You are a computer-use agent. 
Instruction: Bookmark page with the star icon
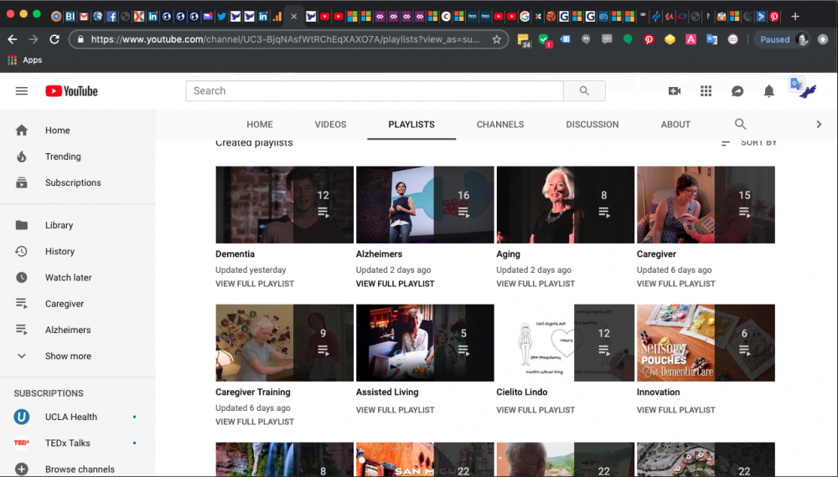(x=496, y=39)
